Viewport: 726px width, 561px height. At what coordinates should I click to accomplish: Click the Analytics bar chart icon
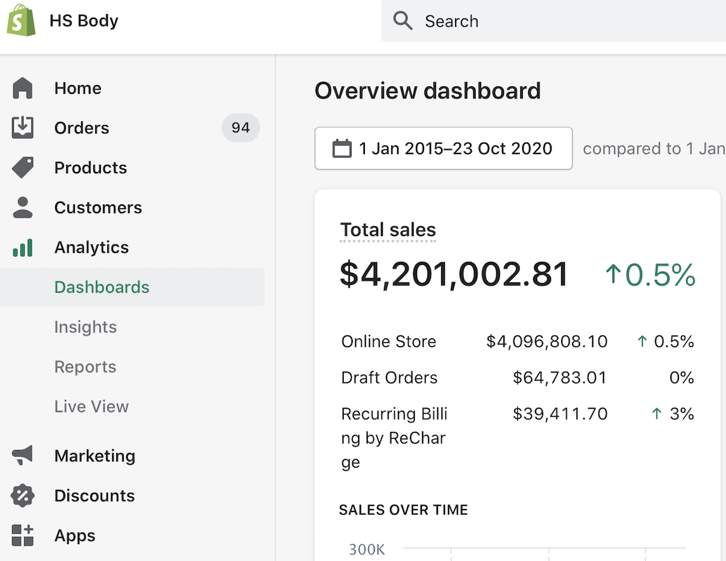pyautogui.click(x=23, y=247)
